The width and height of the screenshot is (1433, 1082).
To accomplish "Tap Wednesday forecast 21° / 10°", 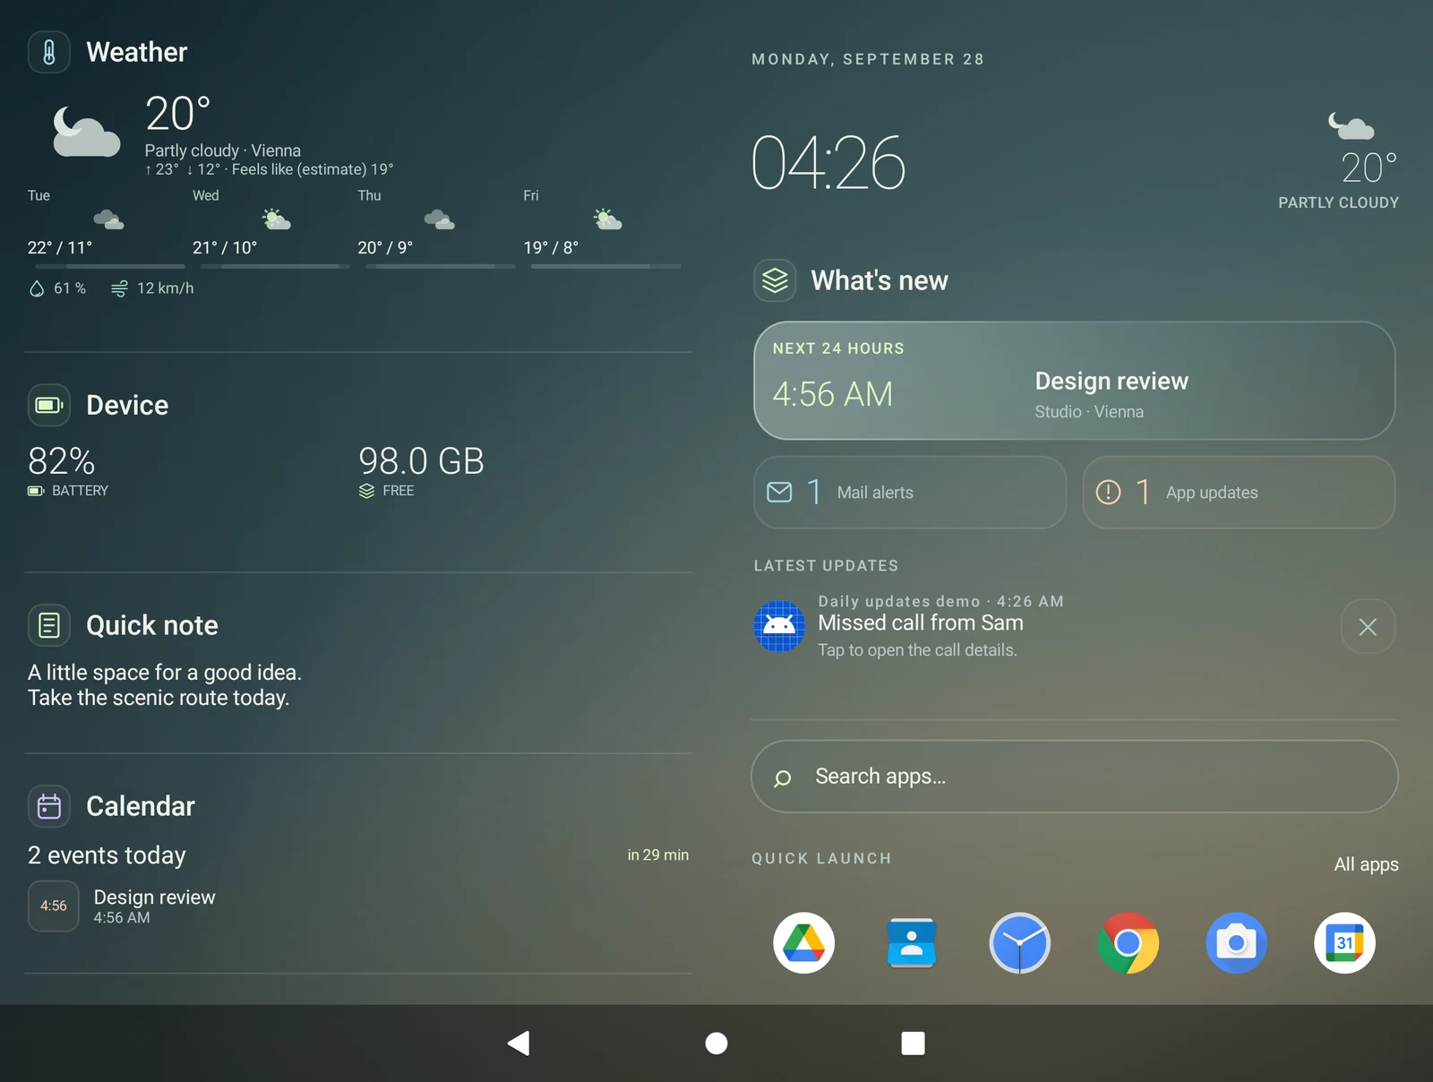I will (270, 228).
